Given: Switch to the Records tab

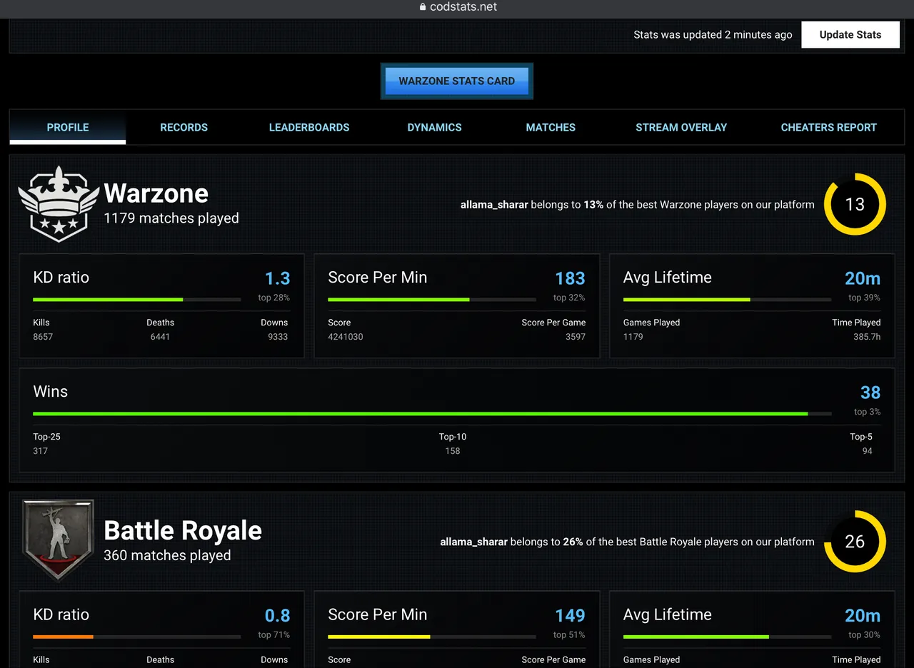Looking at the screenshot, I should click(184, 128).
